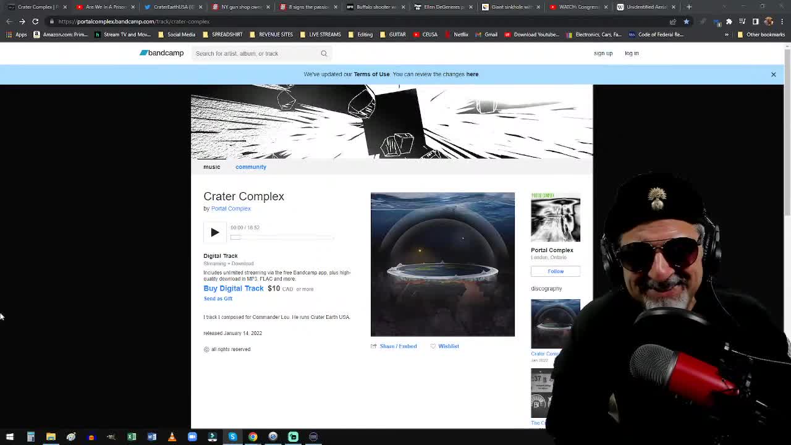791x445 pixels.
Task: Switch to the community tab
Action: tap(251, 167)
